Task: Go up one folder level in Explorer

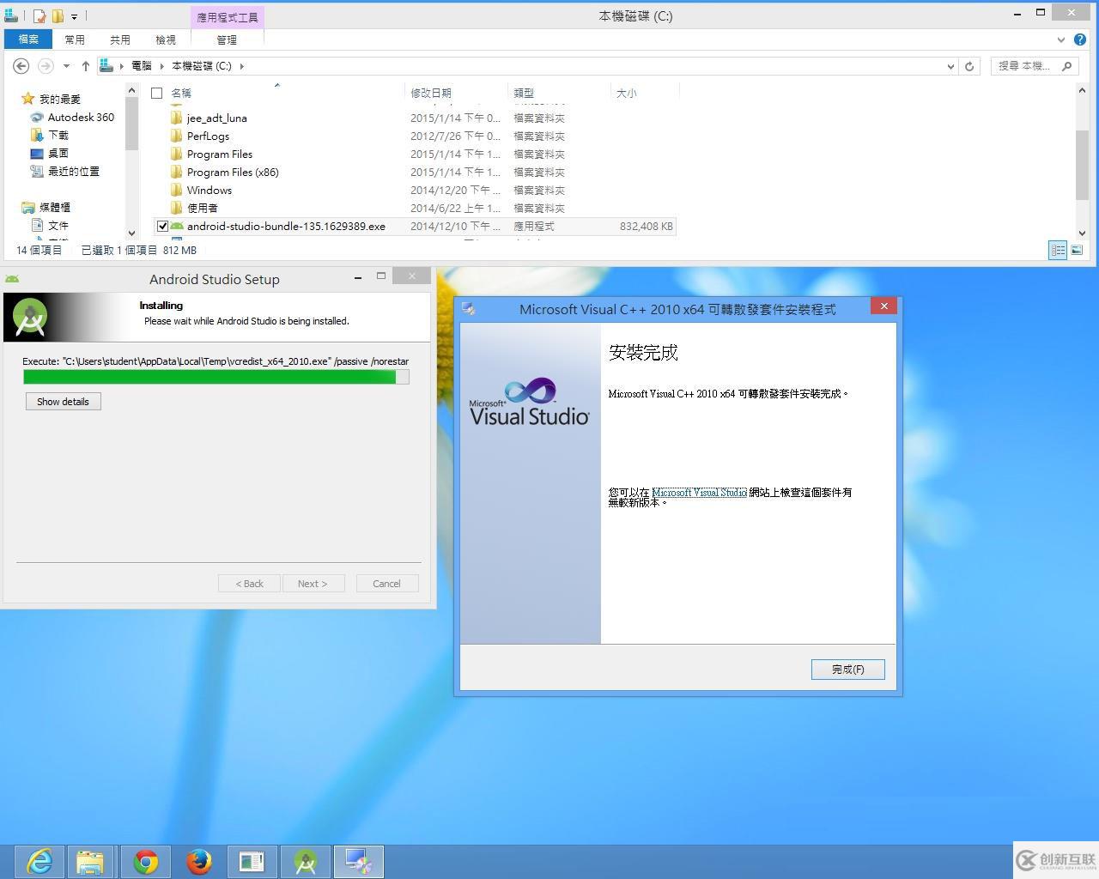Action: [x=85, y=66]
